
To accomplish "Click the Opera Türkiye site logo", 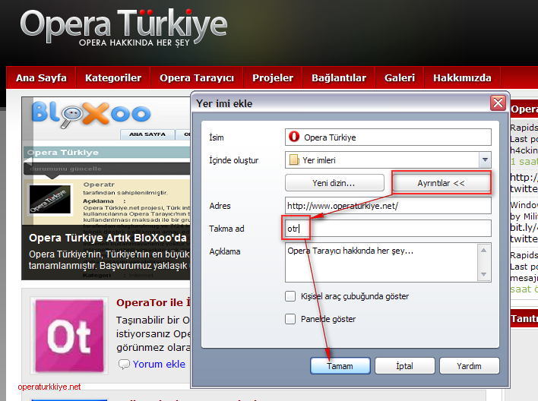I will (x=124, y=27).
